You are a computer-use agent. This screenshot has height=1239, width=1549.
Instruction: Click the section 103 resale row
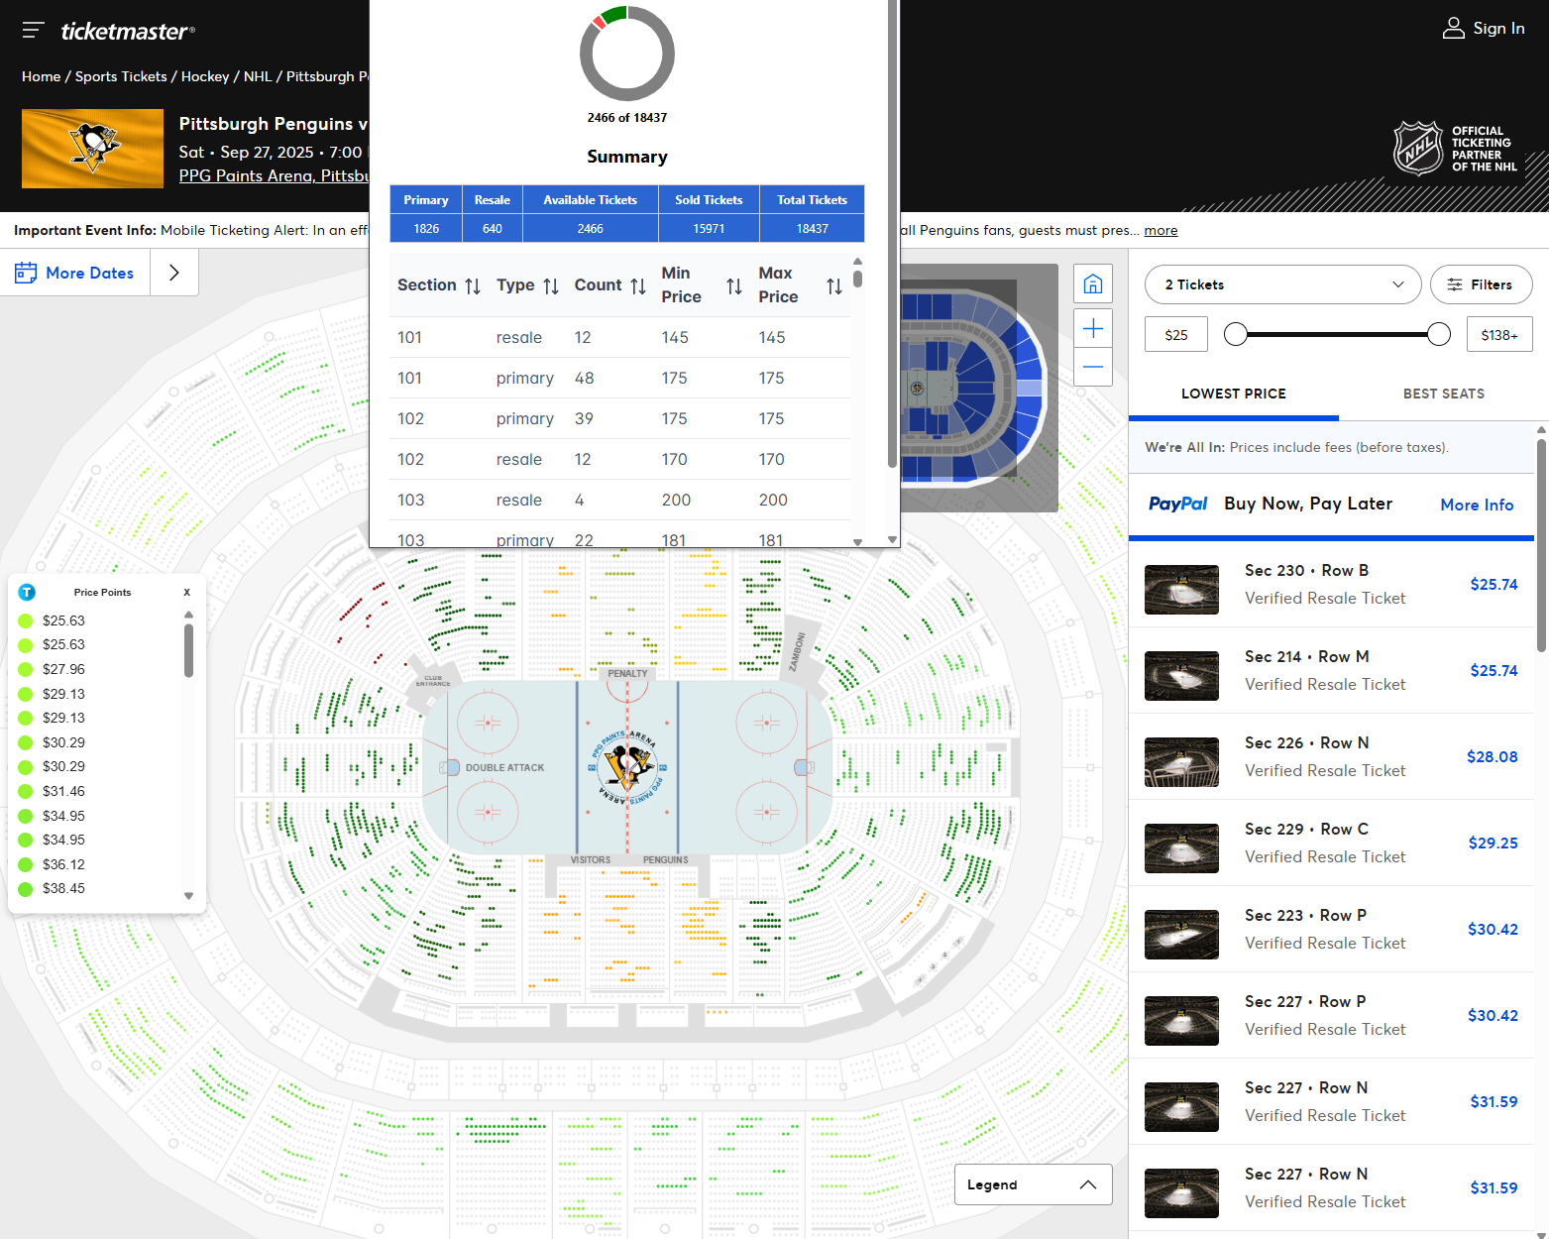[619, 500]
